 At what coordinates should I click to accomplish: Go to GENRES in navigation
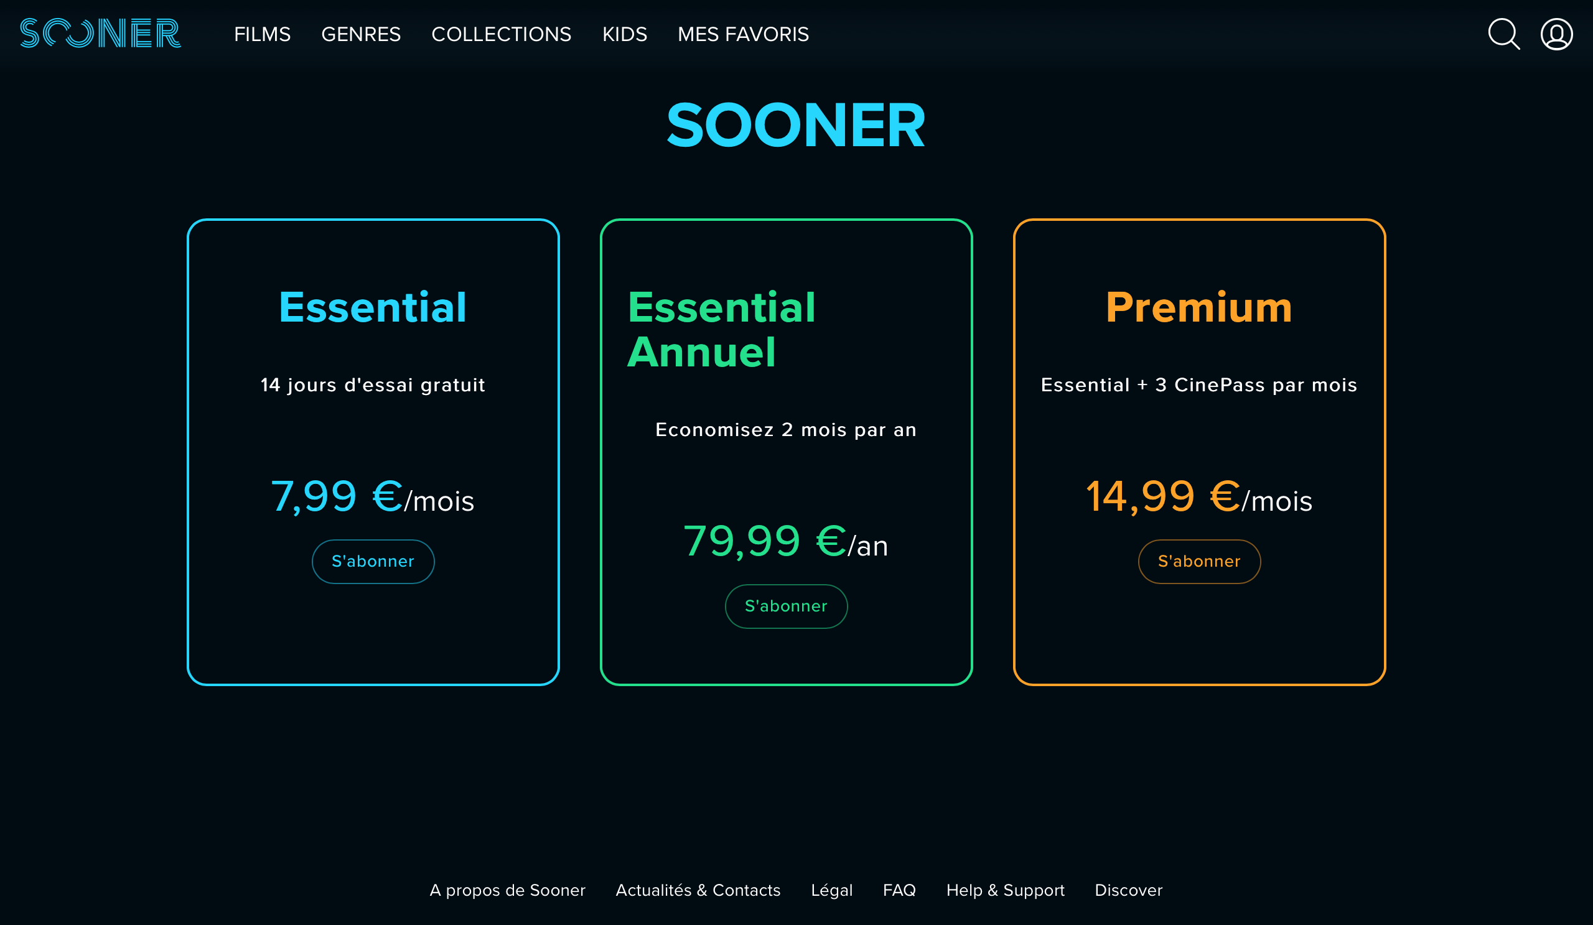coord(360,34)
